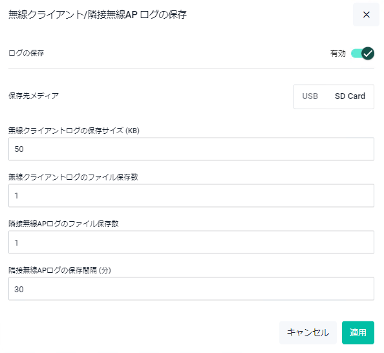Screen dimensions: 384x353
Task: Click the dialog title 無線クライアント/隣接無線AP ログの保存
Action: (x=98, y=15)
